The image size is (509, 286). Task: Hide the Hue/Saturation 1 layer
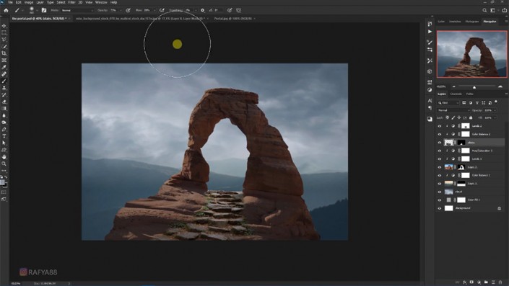(x=440, y=151)
